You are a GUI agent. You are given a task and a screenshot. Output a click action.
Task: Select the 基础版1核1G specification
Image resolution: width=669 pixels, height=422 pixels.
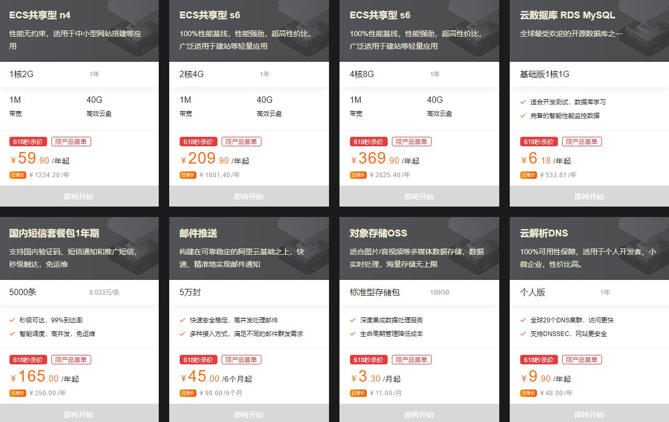(544, 74)
